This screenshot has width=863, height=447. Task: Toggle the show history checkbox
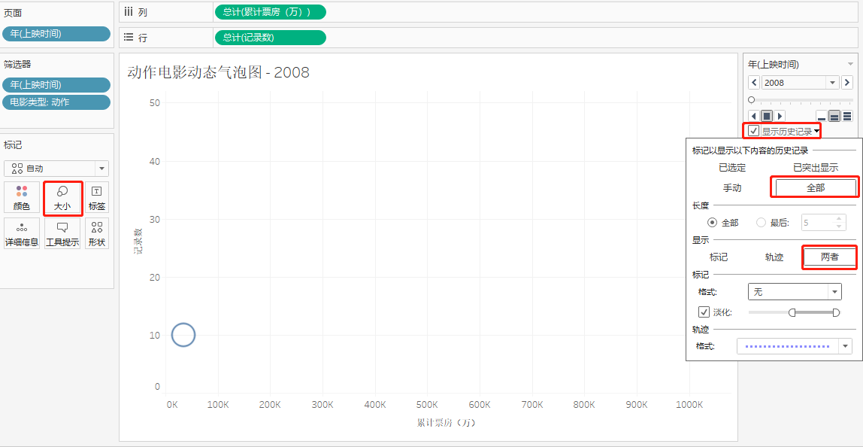pyautogui.click(x=753, y=131)
